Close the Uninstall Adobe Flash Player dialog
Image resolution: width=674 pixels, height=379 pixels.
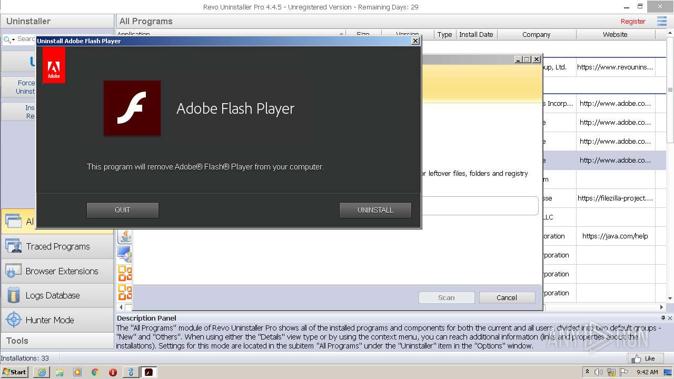pyautogui.click(x=415, y=41)
